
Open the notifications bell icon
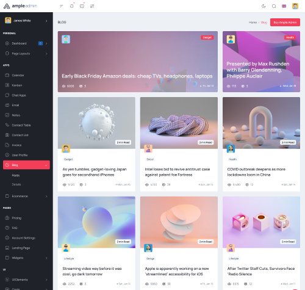pyautogui.click(x=71, y=6)
